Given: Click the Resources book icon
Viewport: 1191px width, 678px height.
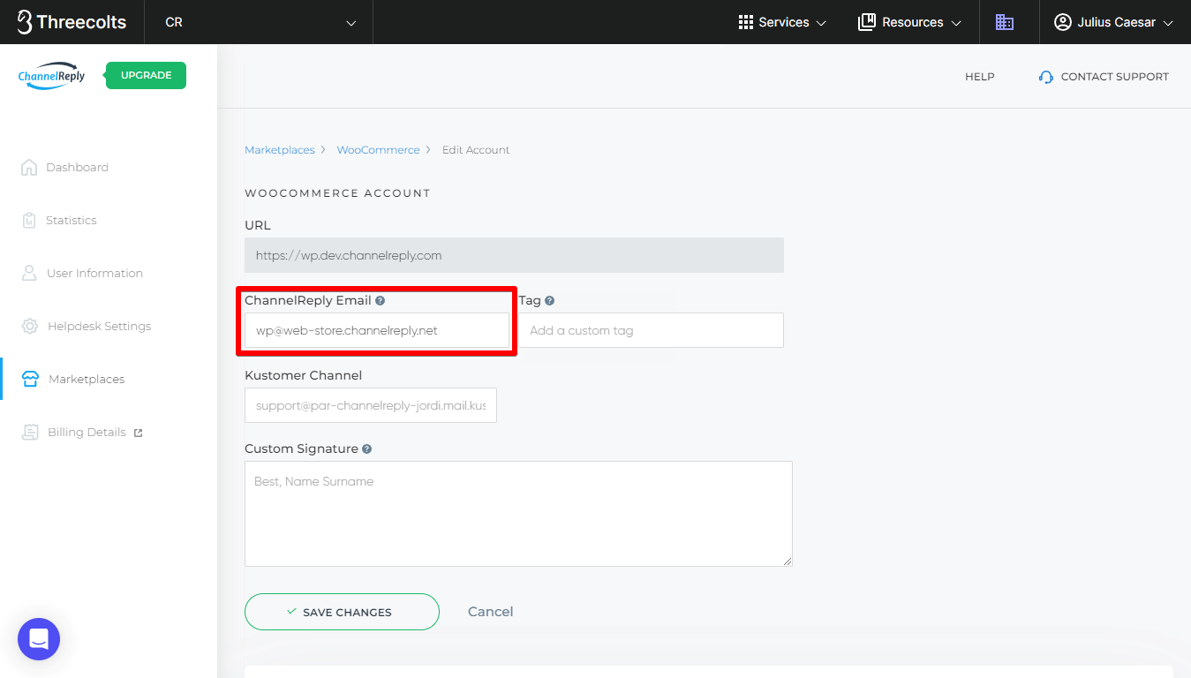Looking at the screenshot, I should (x=866, y=22).
